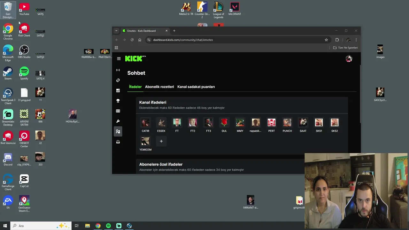
Task: Add a new channel emote with plus button
Action: (161, 141)
